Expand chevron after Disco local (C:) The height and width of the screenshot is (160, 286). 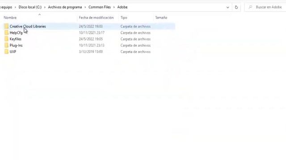(45, 7)
